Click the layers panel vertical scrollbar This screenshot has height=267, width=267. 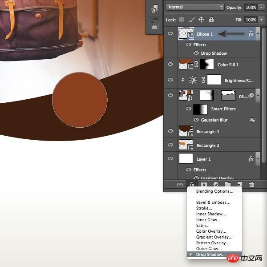[264, 95]
